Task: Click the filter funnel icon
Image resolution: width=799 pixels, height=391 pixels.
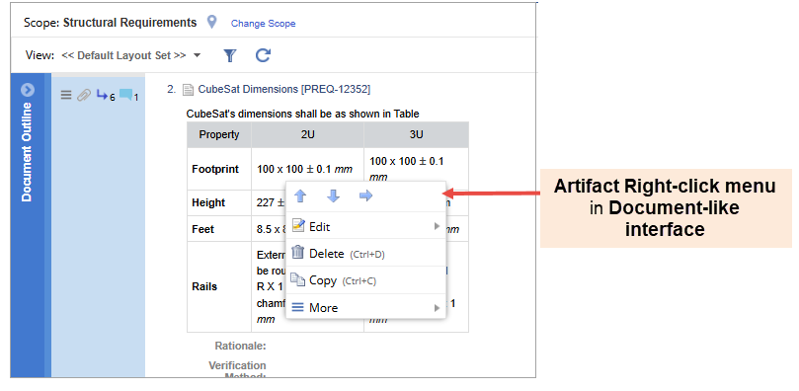Action: [x=230, y=55]
